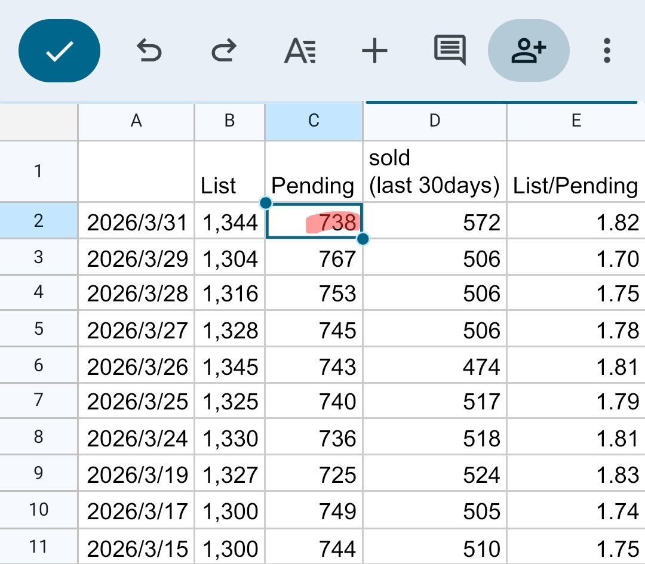This screenshot has height=564, width=645.
Task: Click the "List/Pending" header cell
Action: [576, 171]
